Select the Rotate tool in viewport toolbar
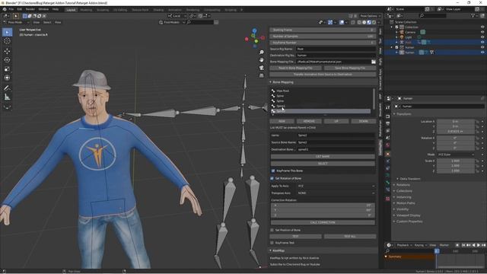Image resolution: width=487 pixels, height=274 pixels. point(7,60)
